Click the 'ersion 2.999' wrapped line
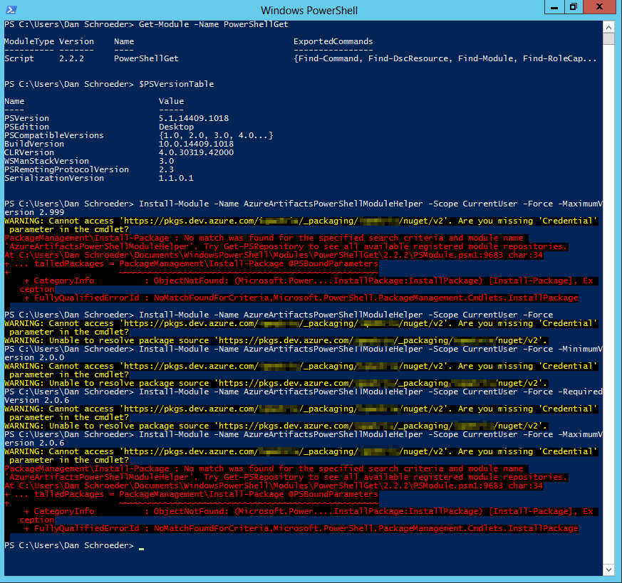 coord(34,212)
